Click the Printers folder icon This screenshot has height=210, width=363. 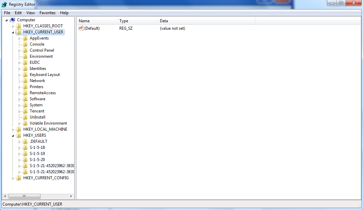coord(25,87)
